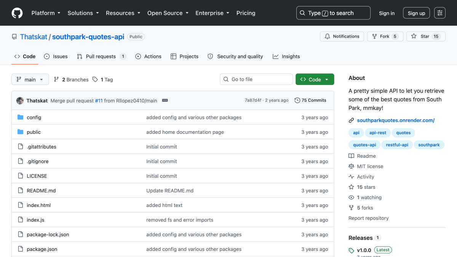View the 75 Commits history
457x257 pixels.
(310, 101)
